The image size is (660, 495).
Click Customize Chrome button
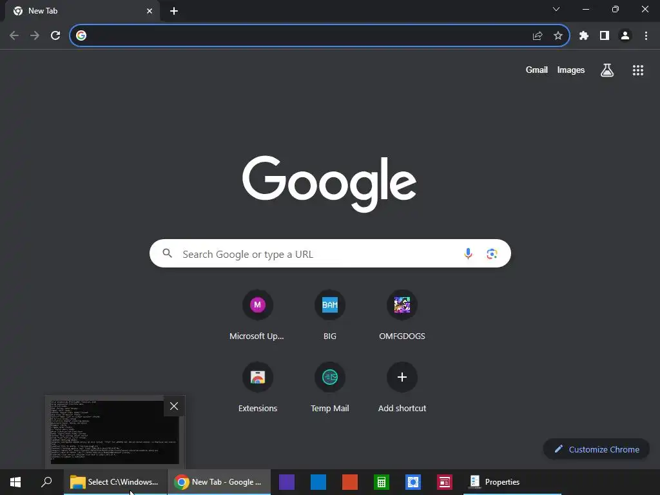(596, 449)
